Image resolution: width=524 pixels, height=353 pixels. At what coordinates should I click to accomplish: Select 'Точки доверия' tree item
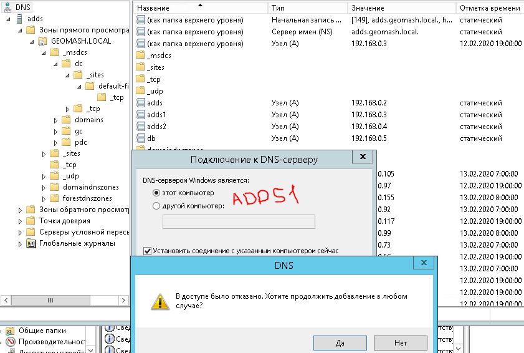(x=65, y=221)
